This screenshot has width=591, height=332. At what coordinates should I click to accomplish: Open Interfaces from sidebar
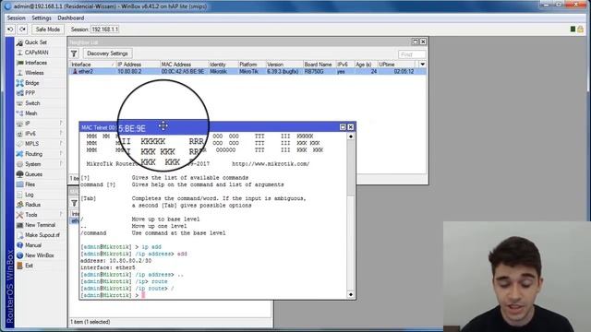point(36,63)
